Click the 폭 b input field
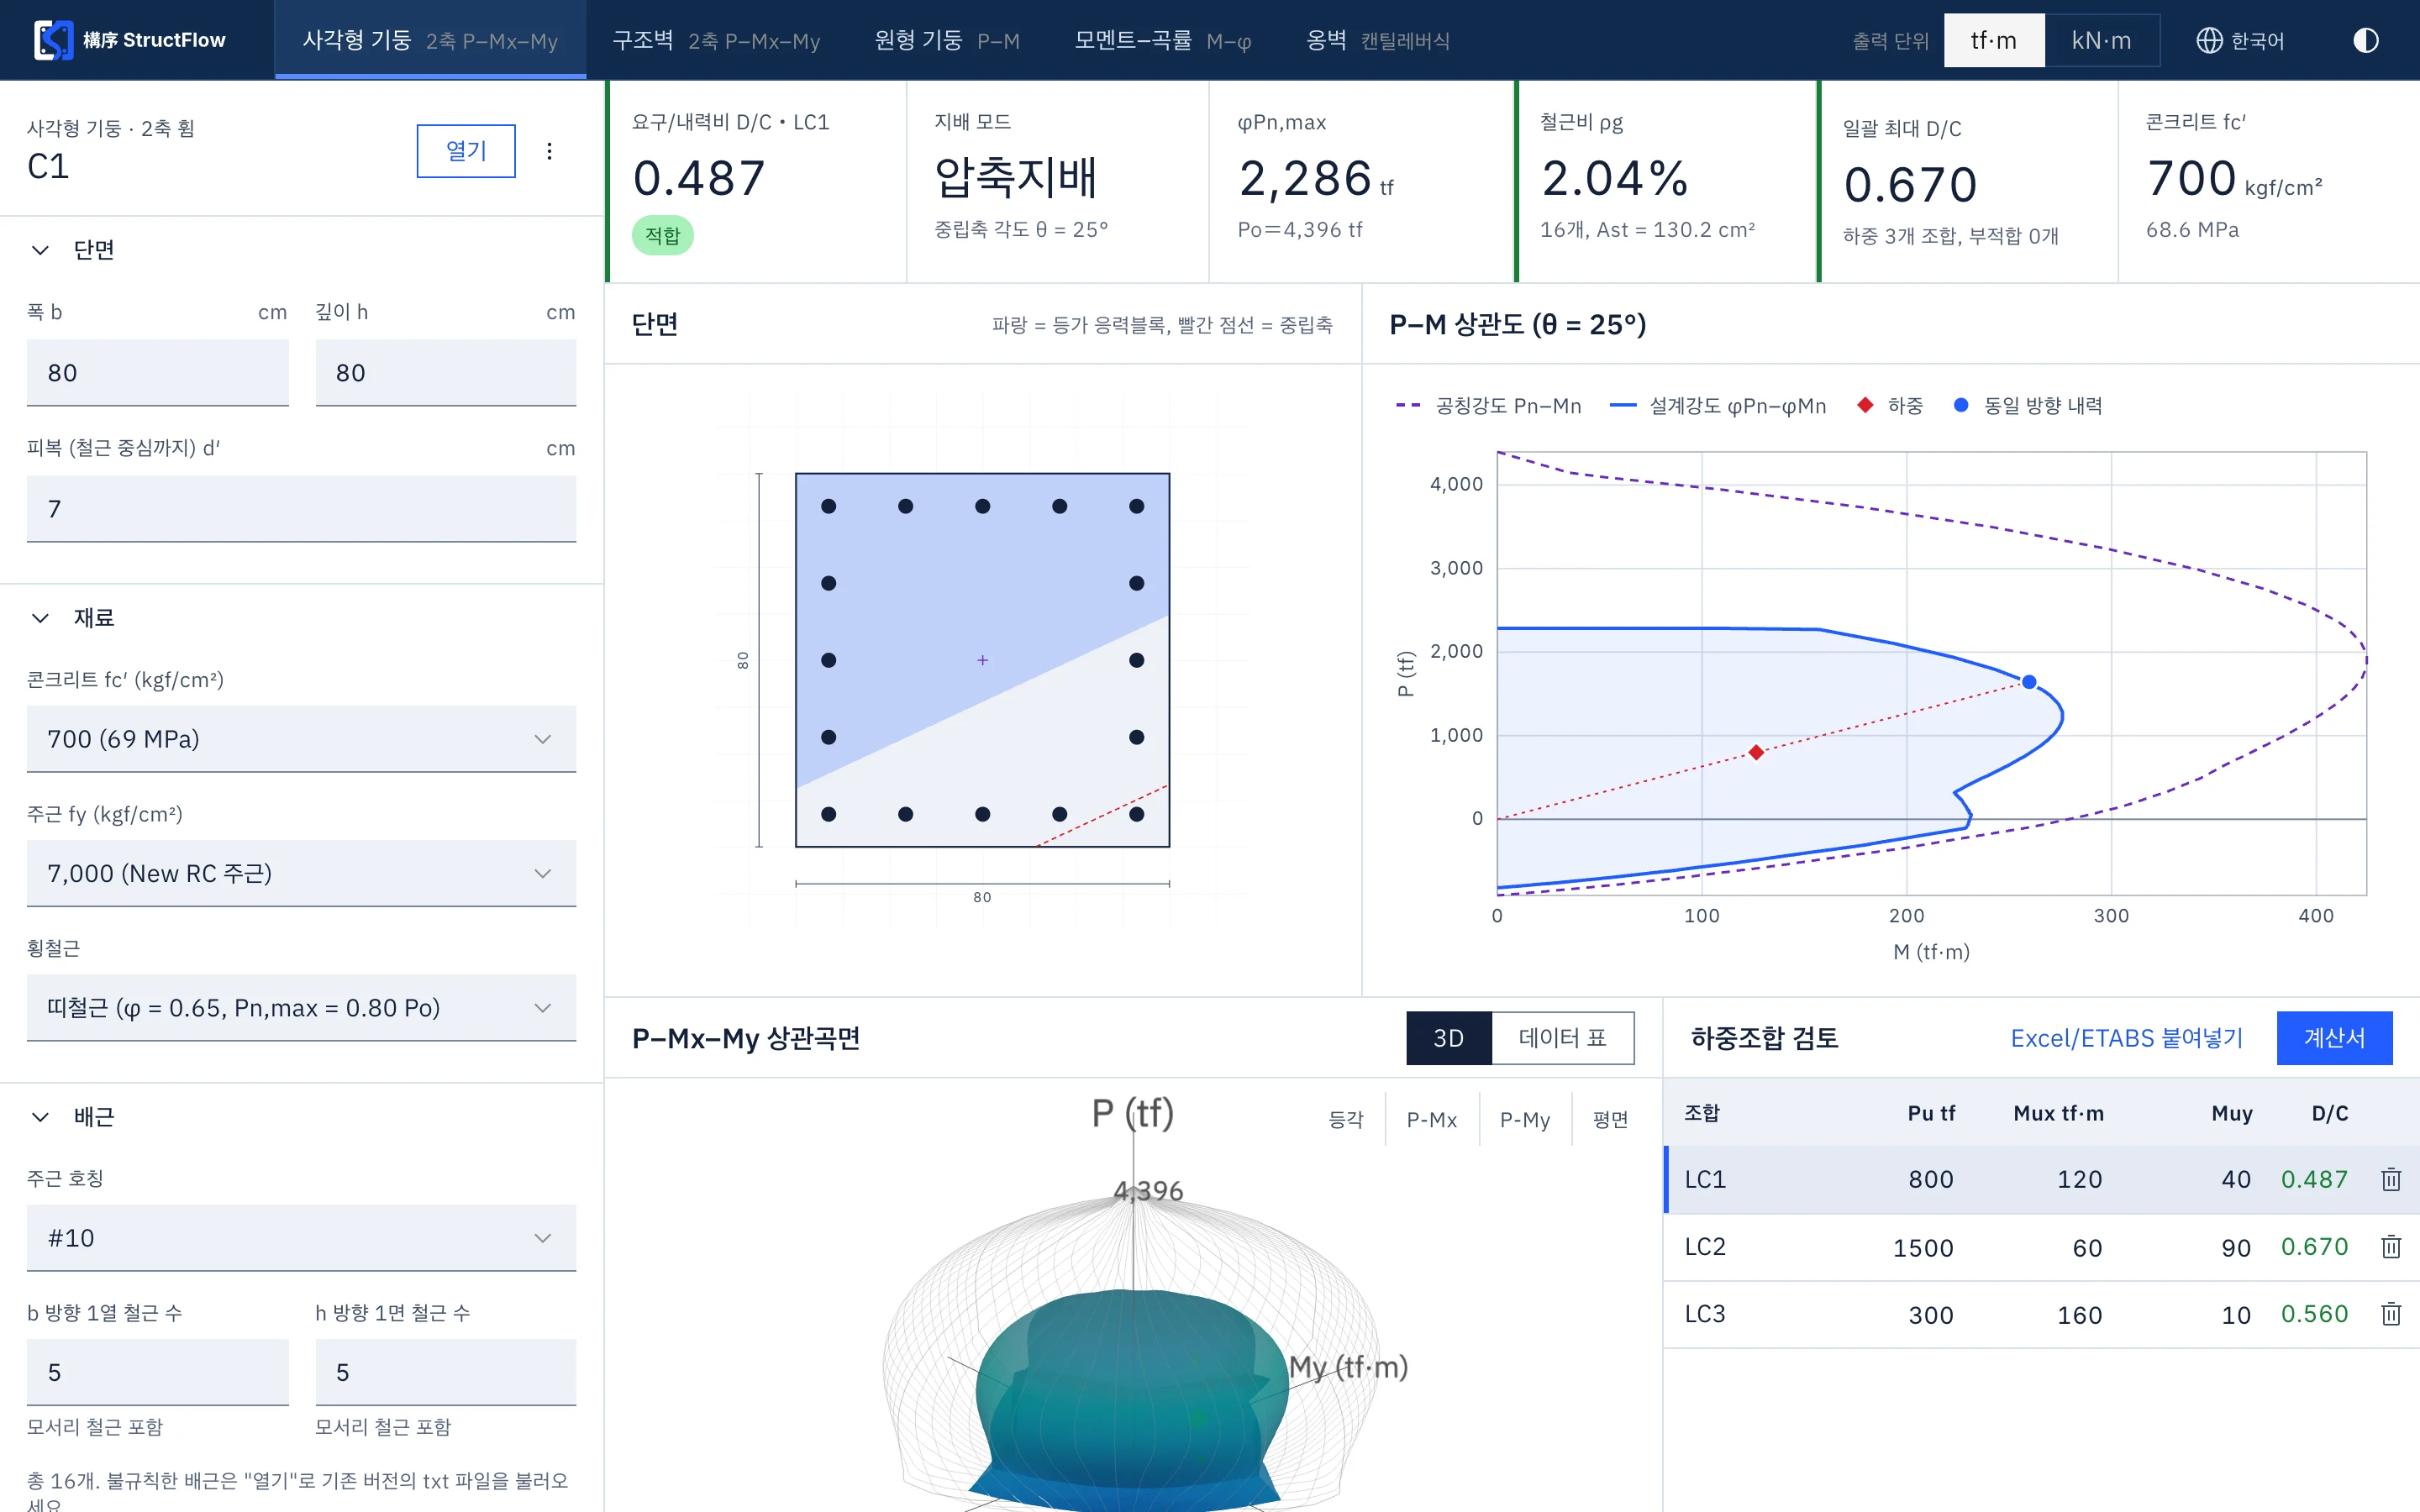 [x=158, y=373]
